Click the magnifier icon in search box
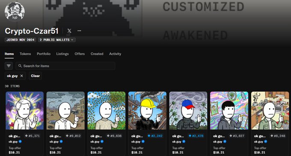Viewport: 291px width, 156px height. pyautogui.click(x=20, y=66)
